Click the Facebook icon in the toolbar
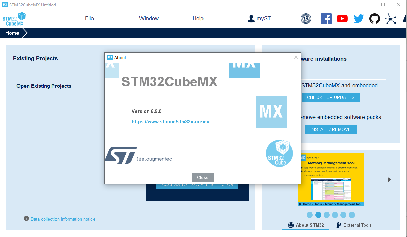The width and height of the screenshot is (407, 237). tap(326, 19)
